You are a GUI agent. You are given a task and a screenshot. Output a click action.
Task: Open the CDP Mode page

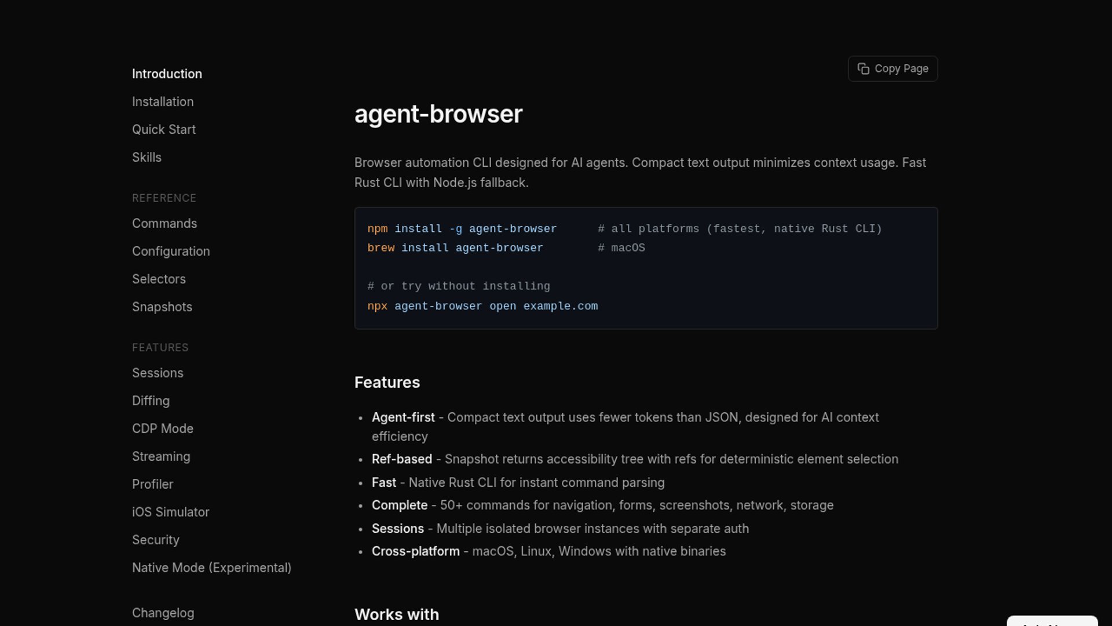click(x=163, y=429)
